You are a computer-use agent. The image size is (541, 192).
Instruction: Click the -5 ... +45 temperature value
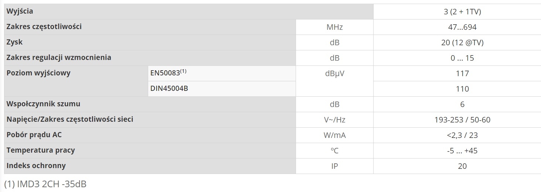tap(462, 151)
